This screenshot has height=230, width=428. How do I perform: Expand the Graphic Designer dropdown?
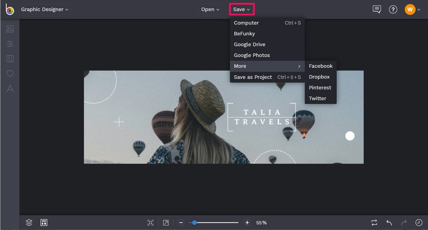(44, 10)
